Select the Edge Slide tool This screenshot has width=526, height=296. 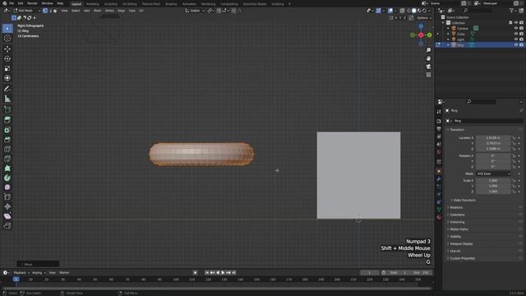coord(7,197)
